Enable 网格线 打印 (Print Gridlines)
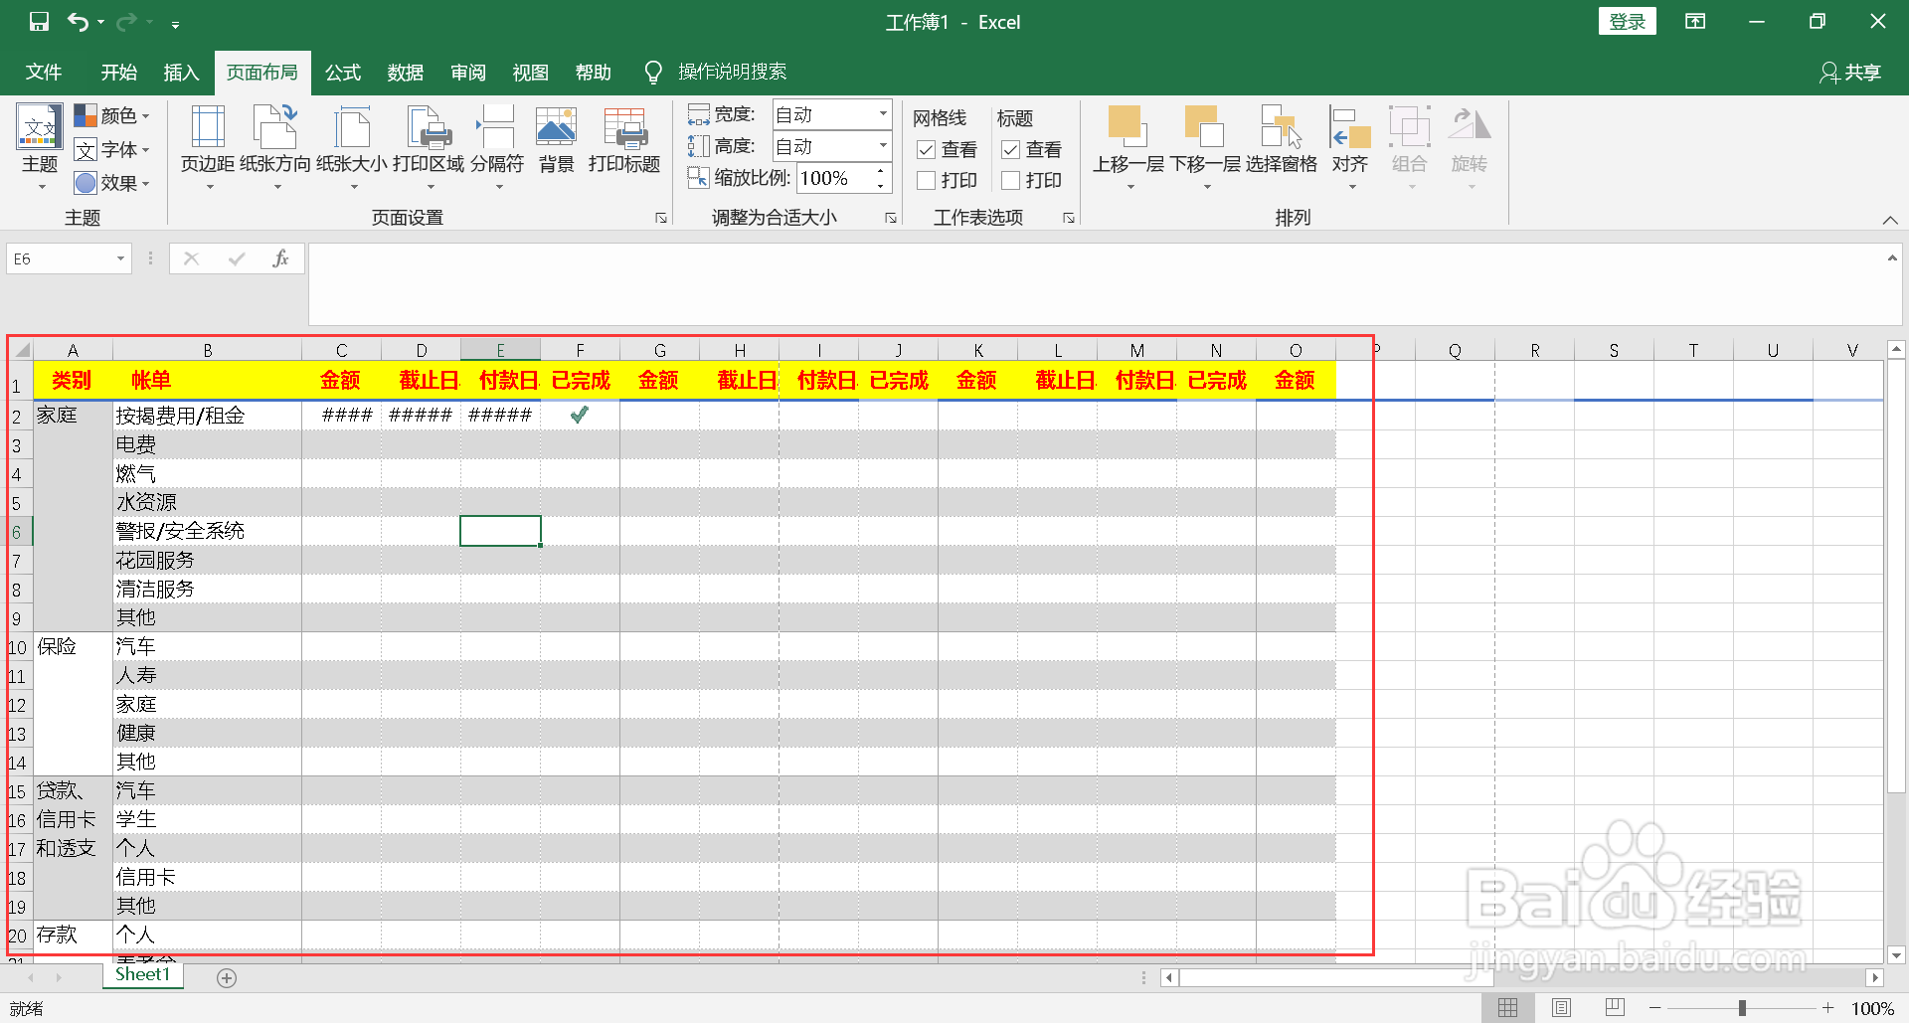This screenshot has height=1023, width=1909. 926,180
